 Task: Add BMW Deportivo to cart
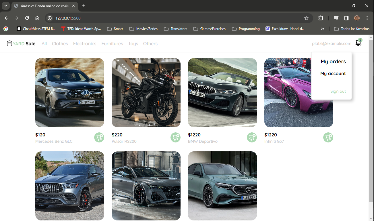click(252, 137)
